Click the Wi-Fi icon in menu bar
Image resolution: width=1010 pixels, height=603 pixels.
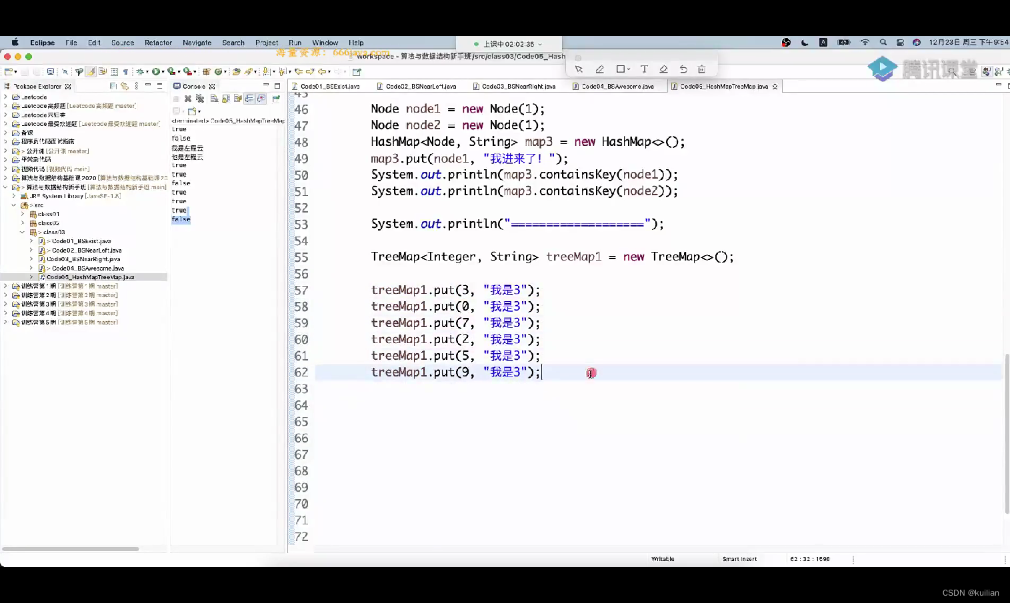pyautogui.click(x=865, y=43)
